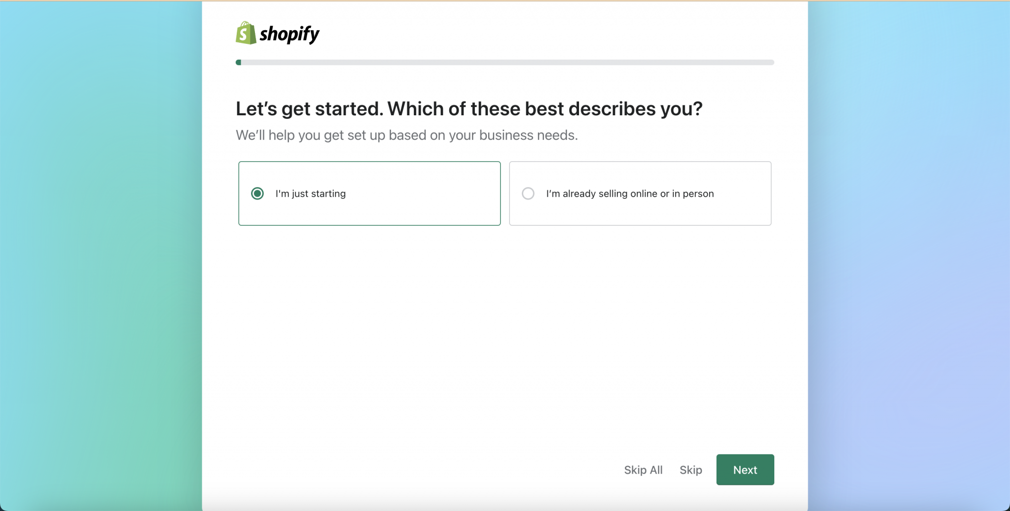1010x511 pixels.
Task: Click the "We'll help you get set up" subtitle
Action: (406, 135)
